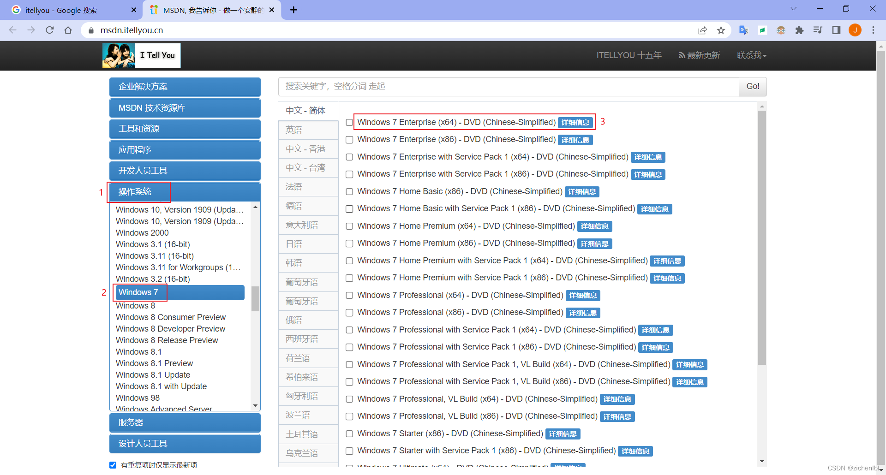Open 详细信息 for Starter (x86)
Viewport: 886px width, 475px height.
pyautogui.click(x=563, y=434)
